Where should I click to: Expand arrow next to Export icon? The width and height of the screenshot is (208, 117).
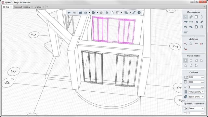click(97, 13)
